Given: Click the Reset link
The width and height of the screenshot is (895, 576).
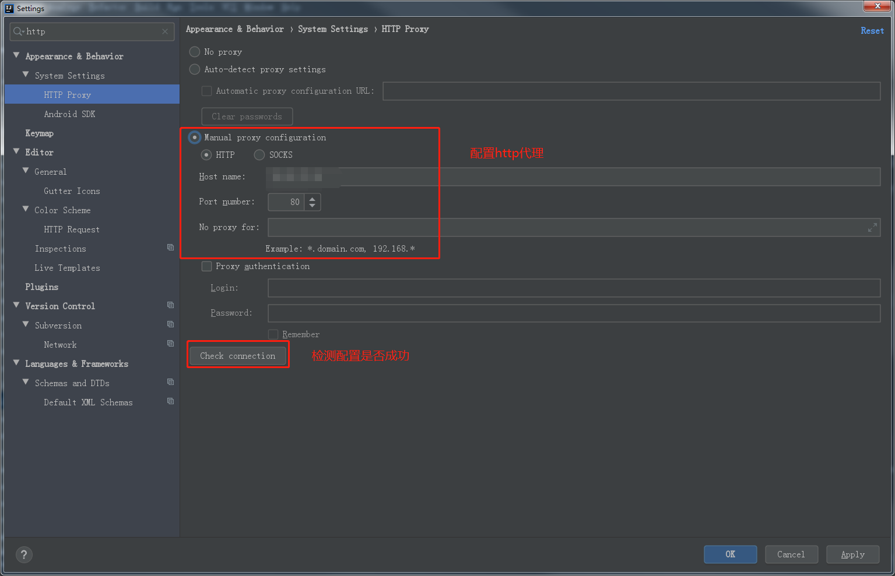Looking at the screenshot, I should coord(872,31).
